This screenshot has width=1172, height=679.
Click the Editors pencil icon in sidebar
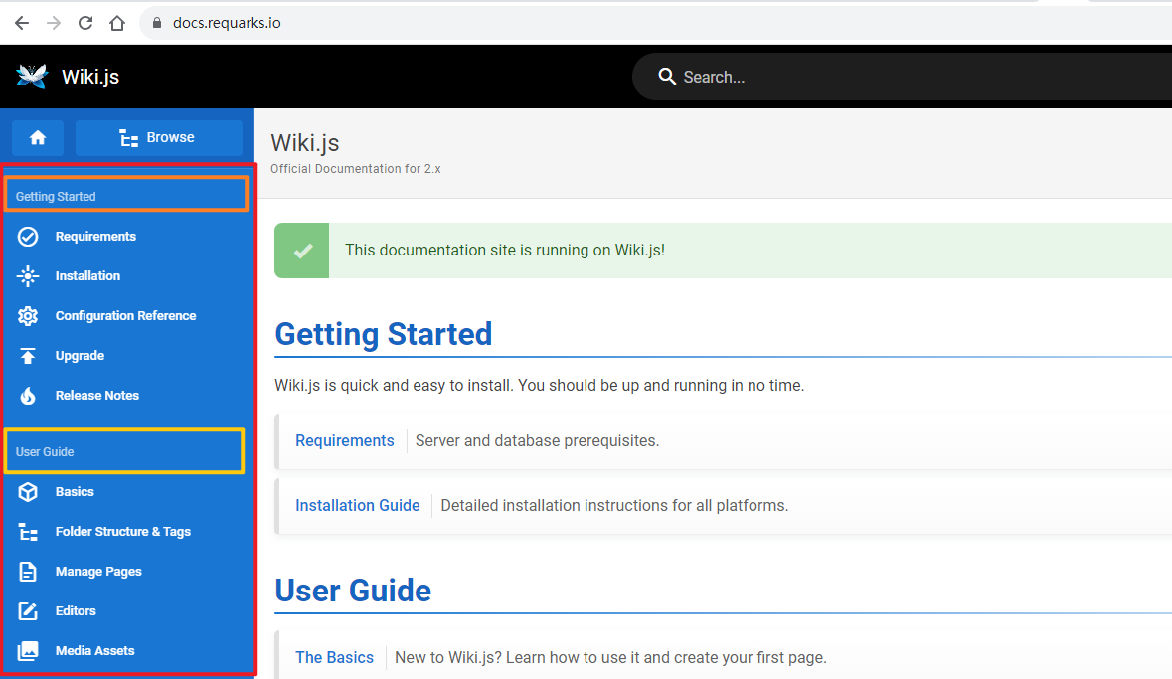28,611
